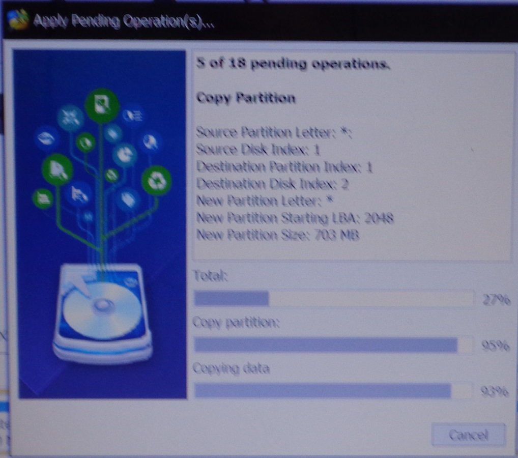Click "Source Partition Letter: *:" line
This screenshot has height=458, width=518.
point(274,132)
